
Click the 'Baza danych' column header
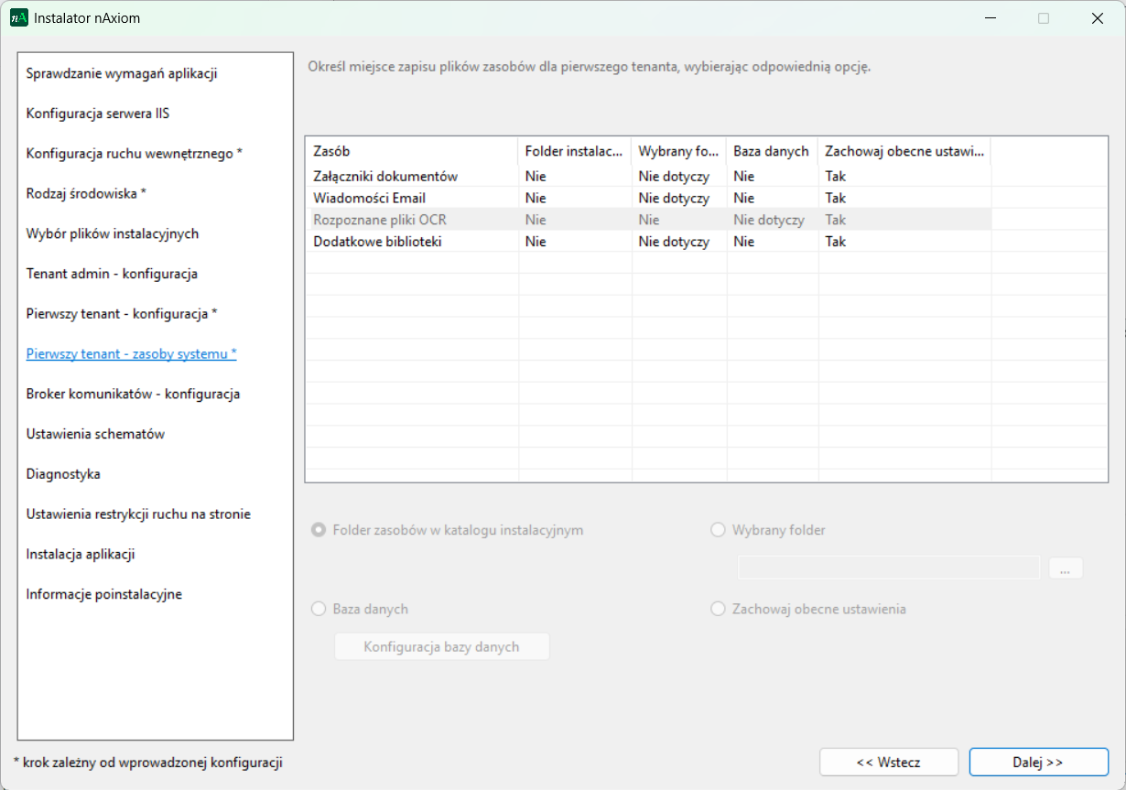pyautogui.click(x=771, y=151)
